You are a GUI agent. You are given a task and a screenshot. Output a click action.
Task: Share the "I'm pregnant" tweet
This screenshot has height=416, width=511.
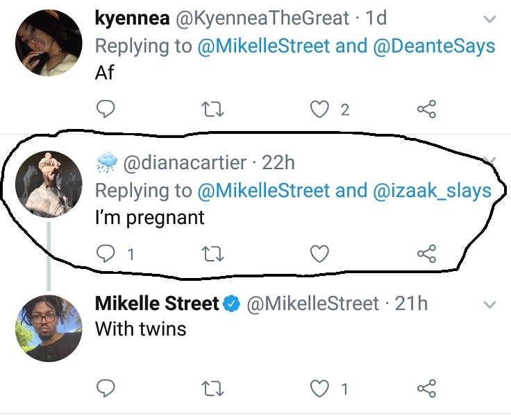coord(426,254)
